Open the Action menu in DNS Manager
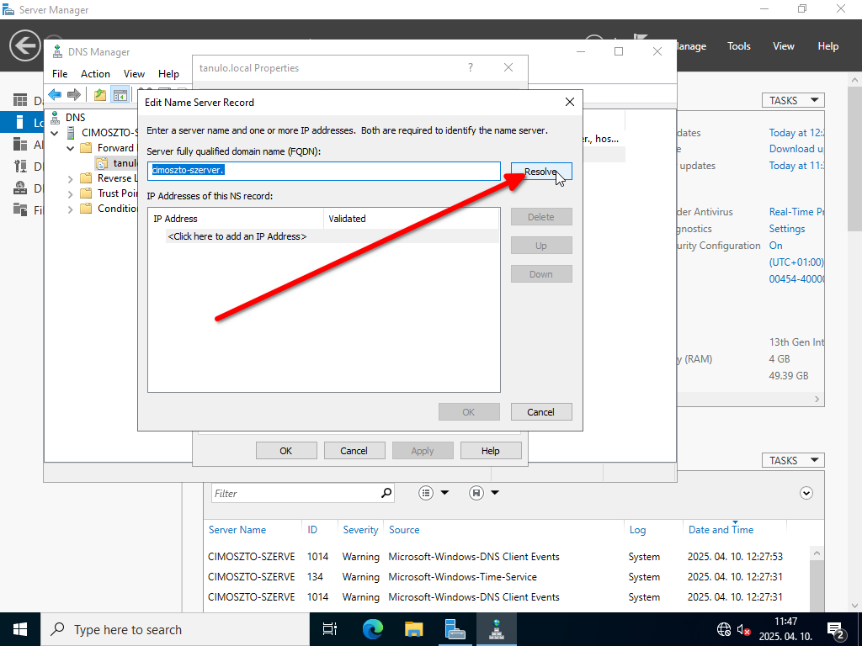The width and height of the screenshot is (862, 646). (x=95, y=74)
